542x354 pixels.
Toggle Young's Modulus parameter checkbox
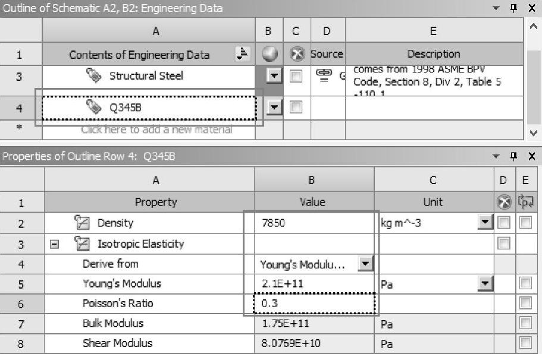click(525, 283)
